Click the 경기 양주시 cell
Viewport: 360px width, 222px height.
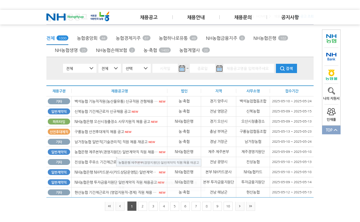pos(219,101)
